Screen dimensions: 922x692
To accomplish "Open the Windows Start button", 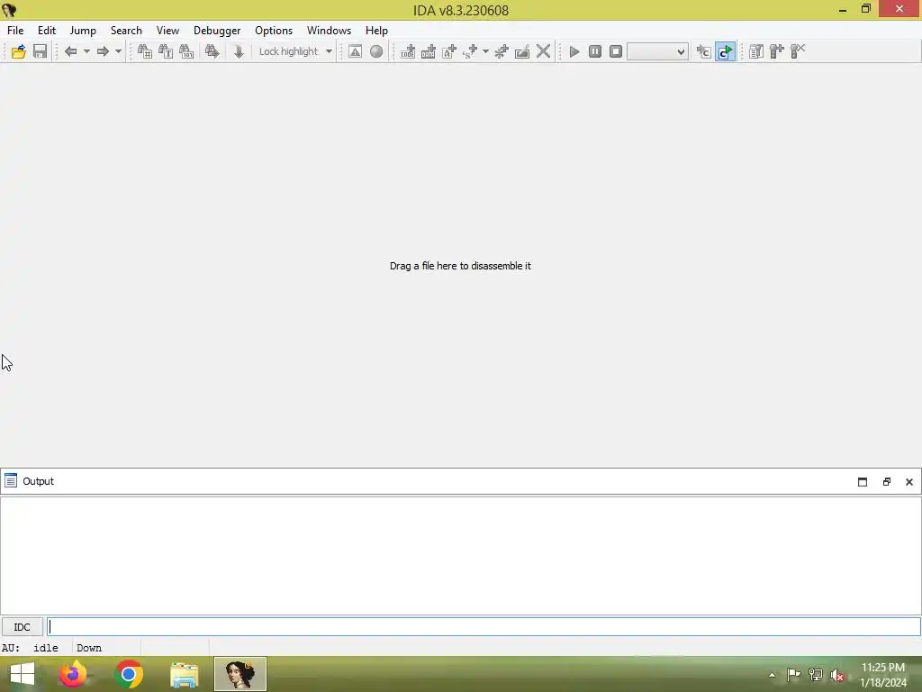I will tap(23, 674).
